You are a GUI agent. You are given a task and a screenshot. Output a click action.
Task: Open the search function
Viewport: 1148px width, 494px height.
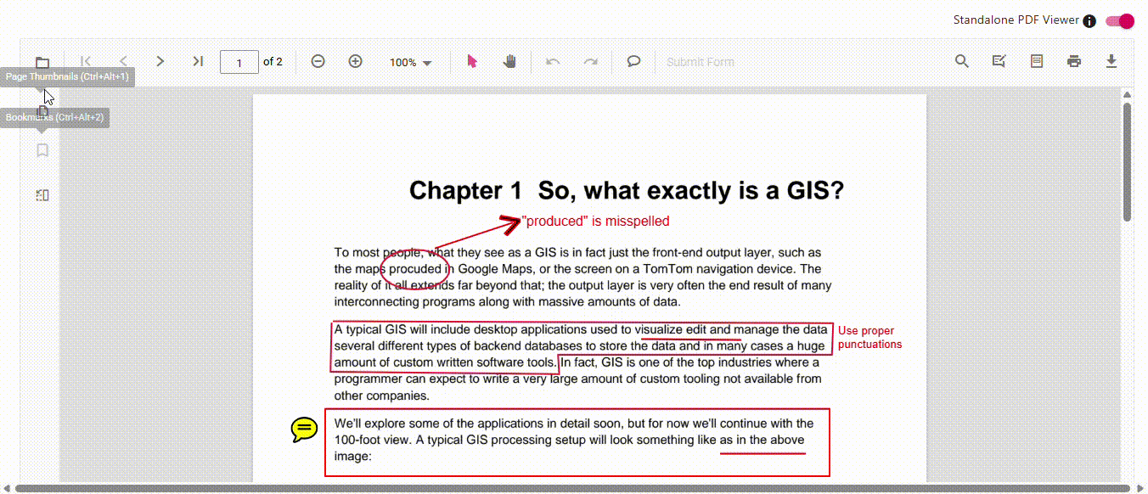961,61
